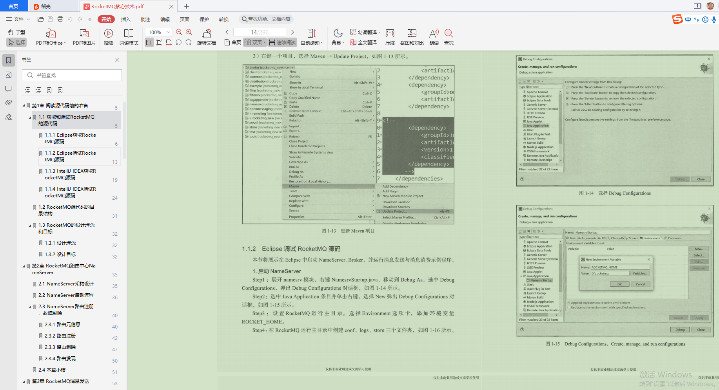Open 截图和对比 screenshot tool

pyautogui.click(x=412, y=37)
